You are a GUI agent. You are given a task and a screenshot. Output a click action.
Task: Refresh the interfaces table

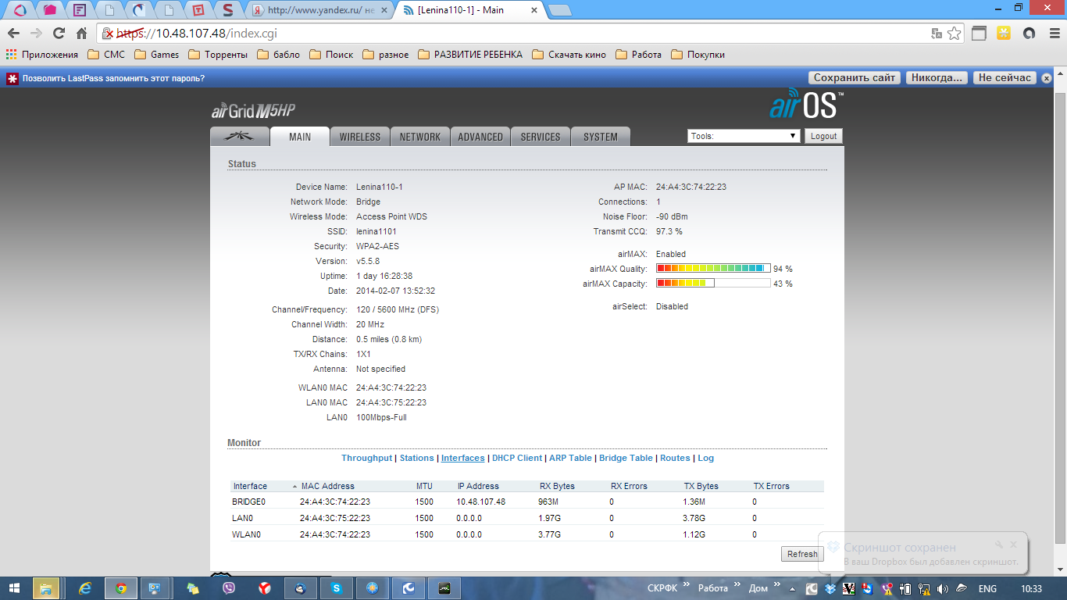coord(801,554)
